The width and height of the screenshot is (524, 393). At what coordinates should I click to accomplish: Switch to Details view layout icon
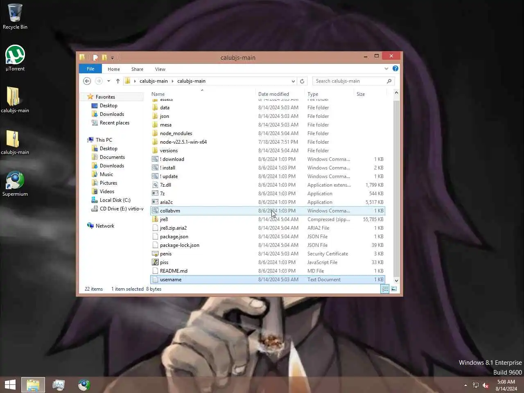pyautogui.click(x=385, y=289)
